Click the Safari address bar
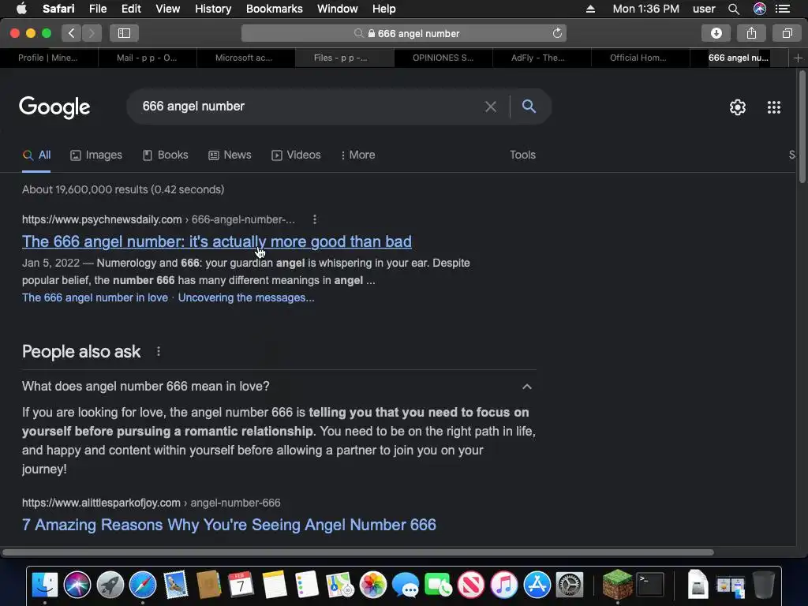The image size is (808, 606). (x=404, y=33)
